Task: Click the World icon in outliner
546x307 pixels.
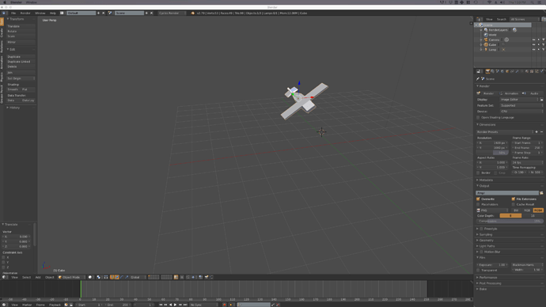Action: (x=486, y=35)
